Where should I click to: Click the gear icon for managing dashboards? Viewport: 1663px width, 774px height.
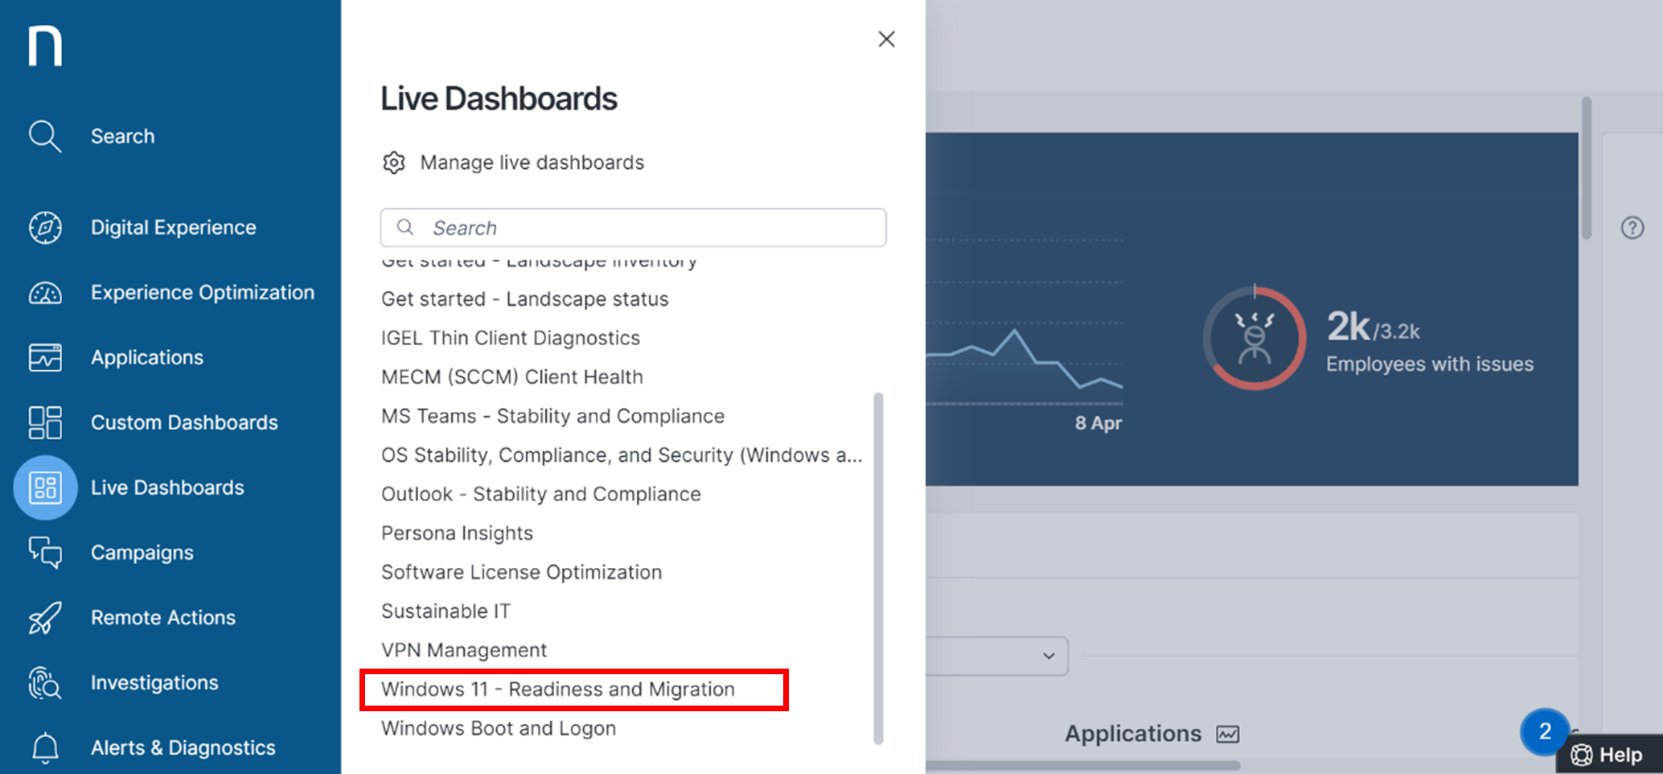393,163
